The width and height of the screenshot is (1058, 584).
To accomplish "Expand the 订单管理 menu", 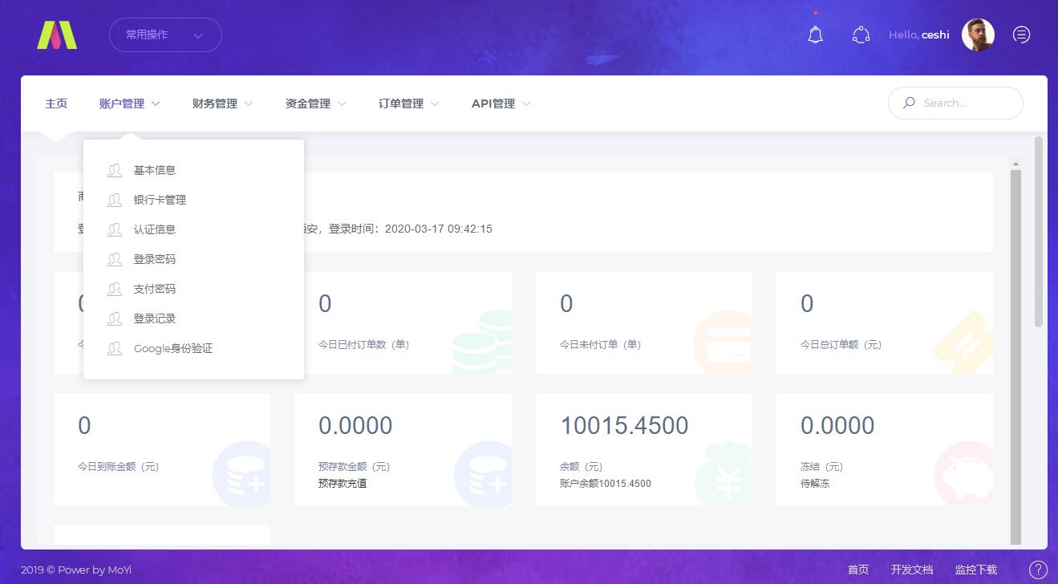I will tap(408, 103).
